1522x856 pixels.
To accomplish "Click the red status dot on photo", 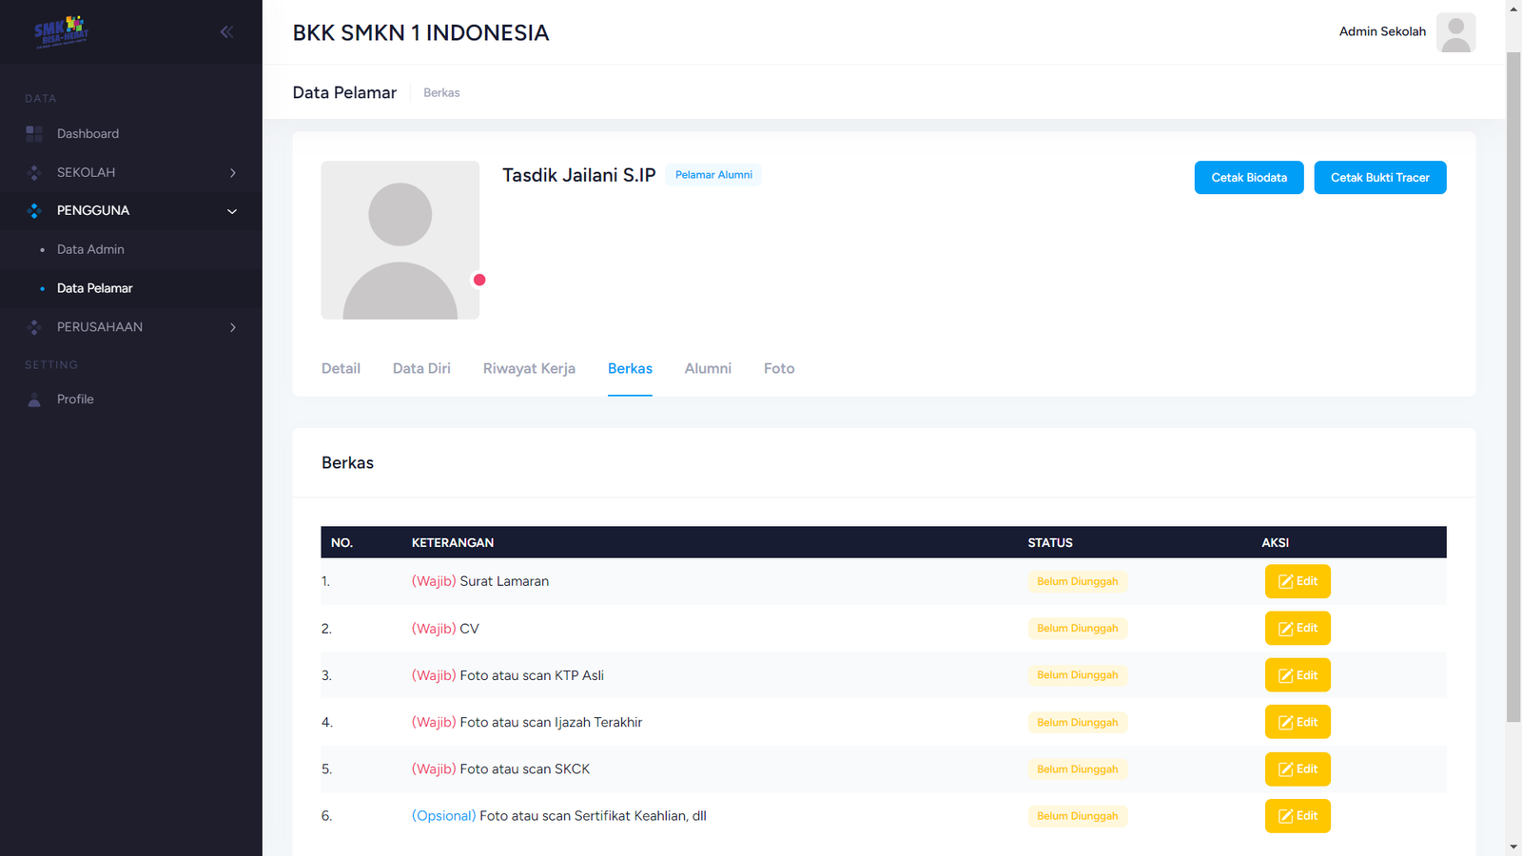I will point(479,280).
